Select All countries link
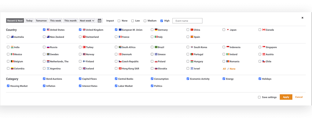312x118 pixels. (x=224, y=69)
